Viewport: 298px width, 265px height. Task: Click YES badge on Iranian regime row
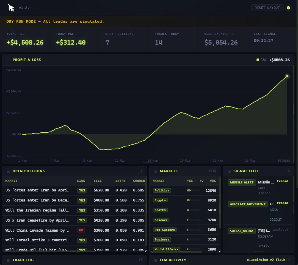(82, 210)
